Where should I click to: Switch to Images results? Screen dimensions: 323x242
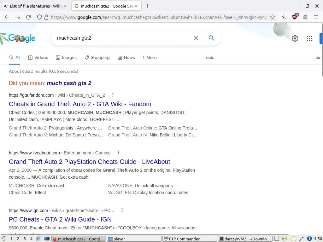tap(66, 58)
